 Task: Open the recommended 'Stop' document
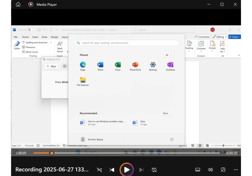140,123
